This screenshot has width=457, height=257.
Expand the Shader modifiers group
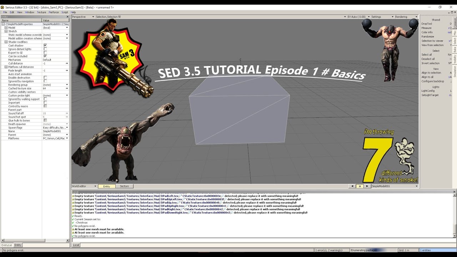(6, 42)
